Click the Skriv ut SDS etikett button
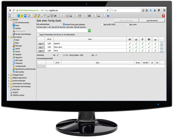Screen dimensions: 173x139 [126, 20]
